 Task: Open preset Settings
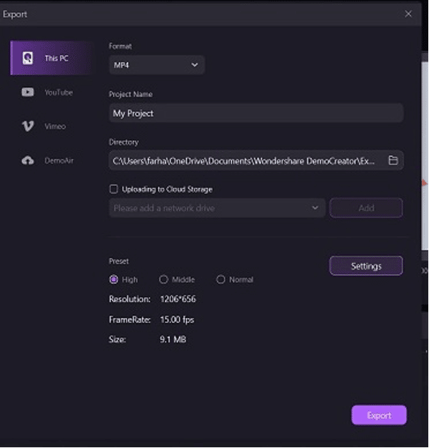point(366,266)
